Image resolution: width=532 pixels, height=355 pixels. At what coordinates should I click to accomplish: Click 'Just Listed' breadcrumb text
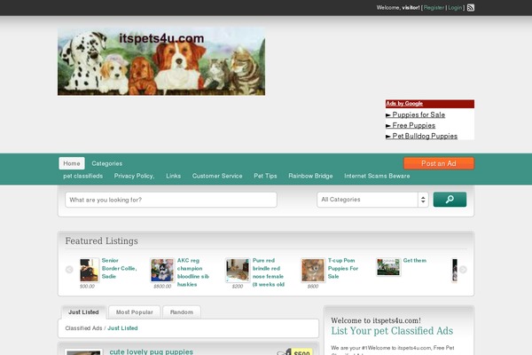(122, 328)
